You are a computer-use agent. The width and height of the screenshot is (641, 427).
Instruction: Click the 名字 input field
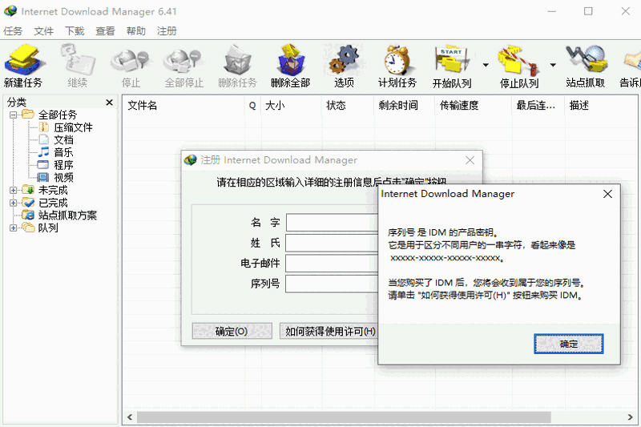[x=332, y=223]
